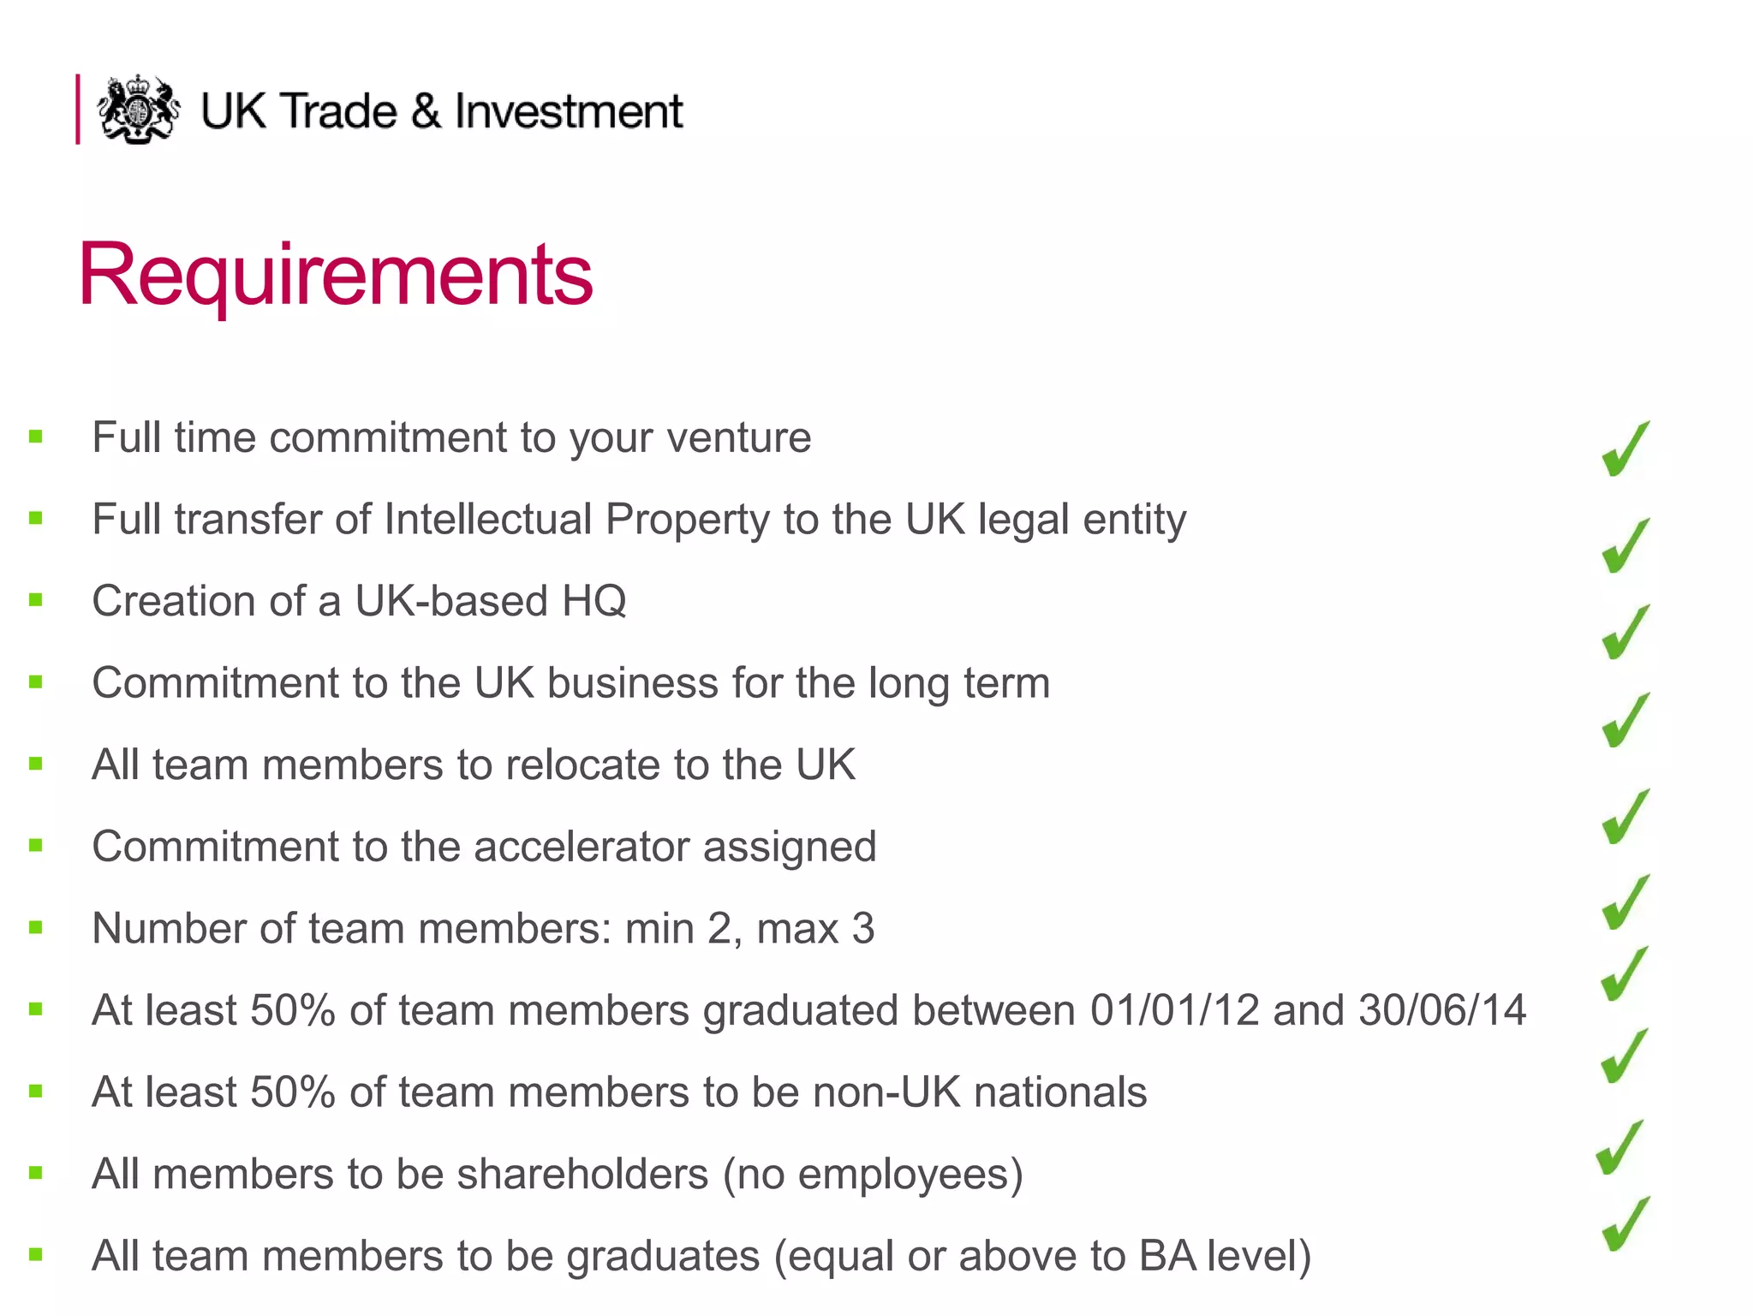The height and width of the screenshot is (1315, 1754).
Task: Select bullet next to 'All members to be shareholders'
Action: tap(35, 1174)
